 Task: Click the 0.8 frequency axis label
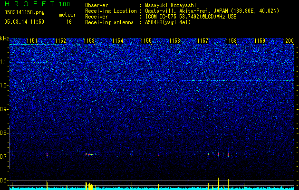click(4, 133)
